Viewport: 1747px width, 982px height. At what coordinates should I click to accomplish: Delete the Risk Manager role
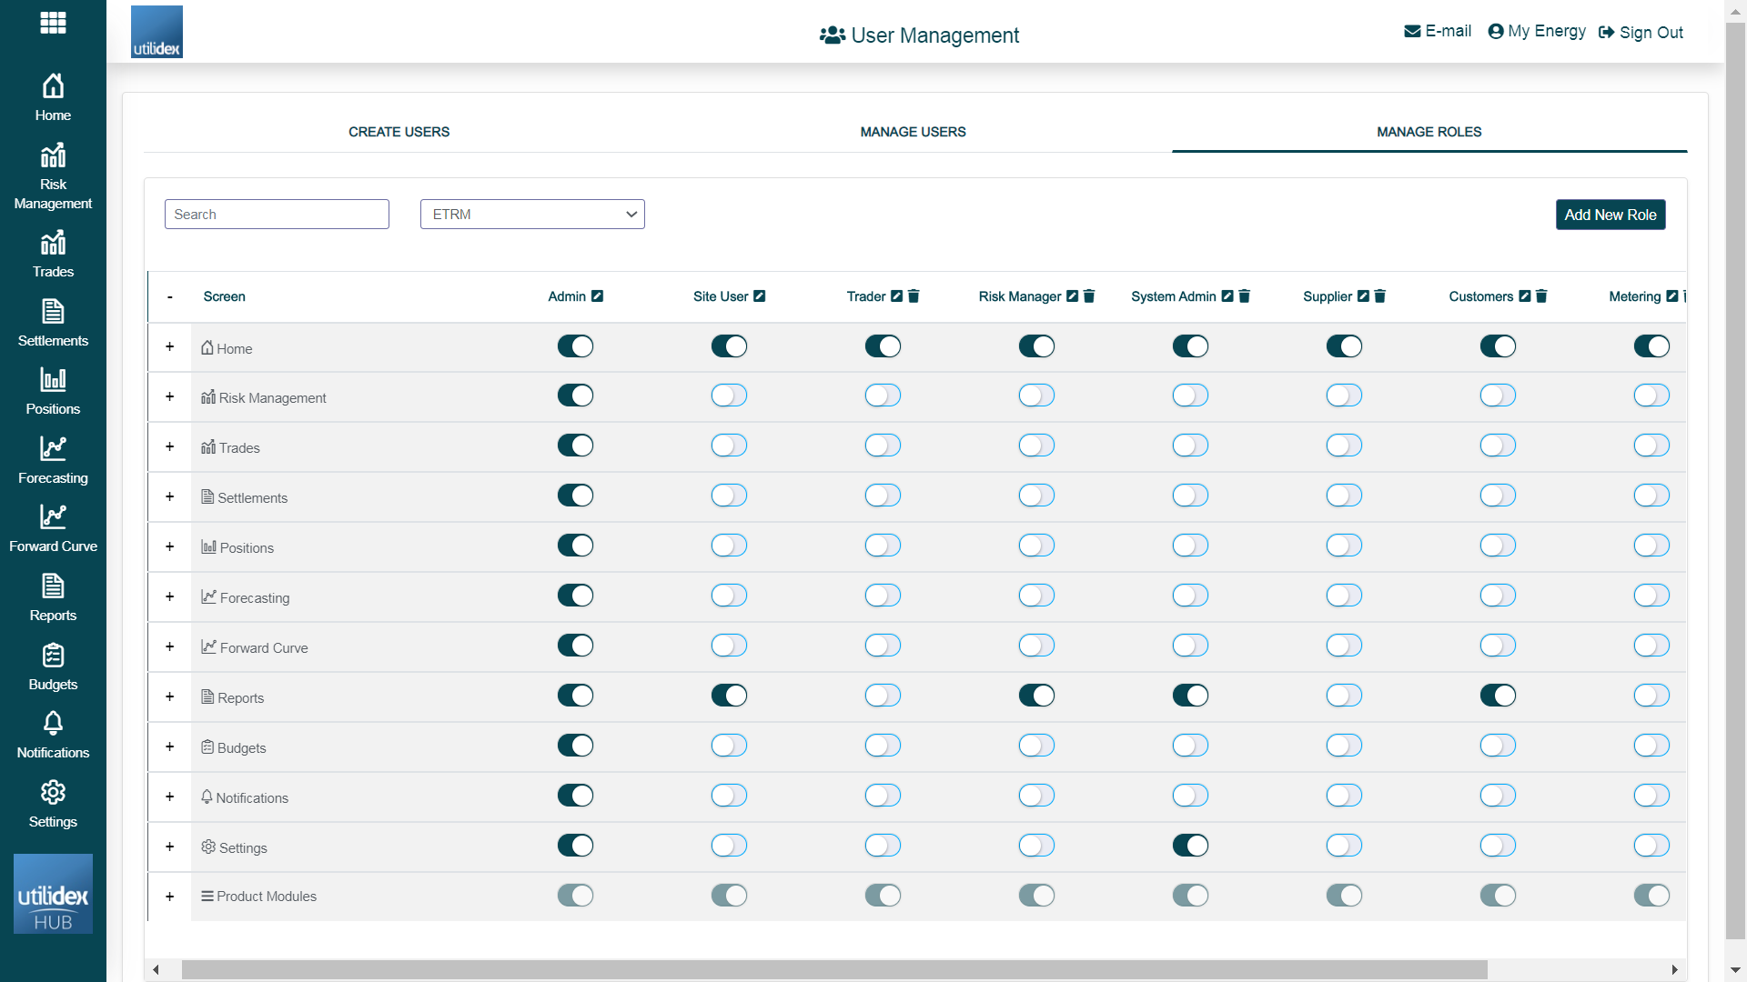coord(1089,296)
